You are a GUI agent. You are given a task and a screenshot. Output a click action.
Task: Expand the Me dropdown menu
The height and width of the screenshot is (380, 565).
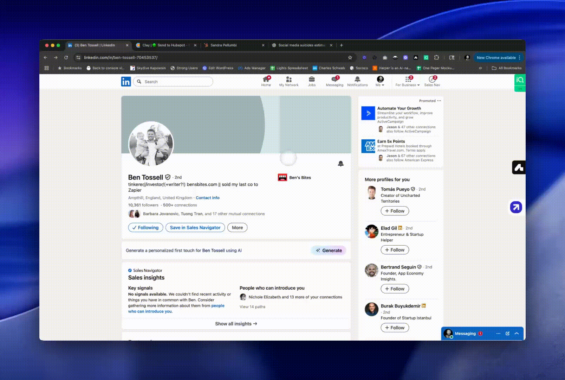(x=380, y=81)
